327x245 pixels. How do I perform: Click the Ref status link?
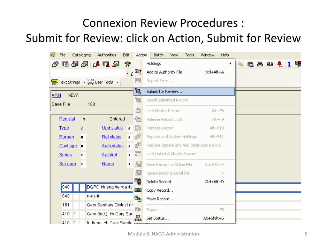coord(111,137)
